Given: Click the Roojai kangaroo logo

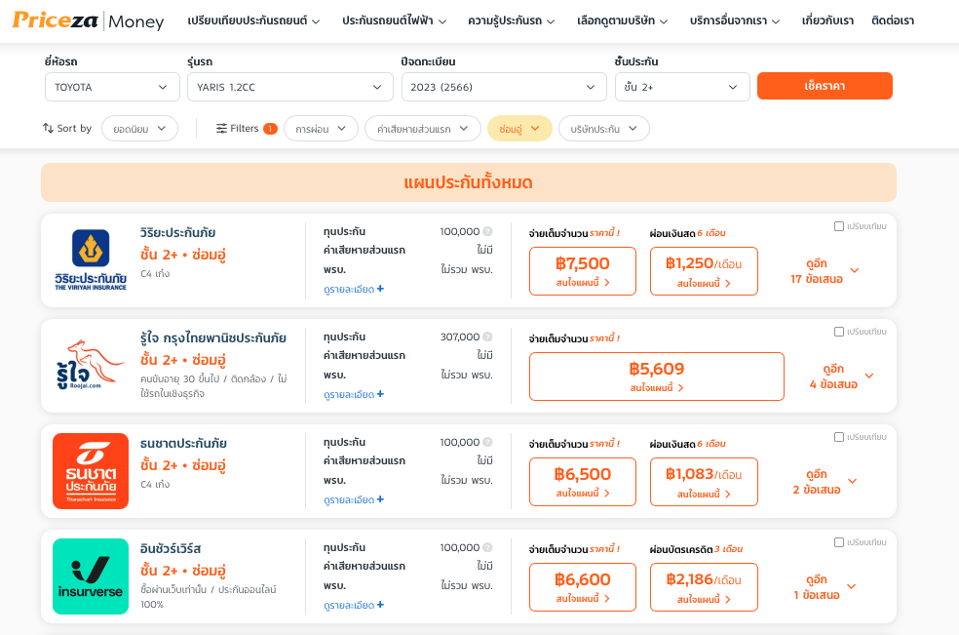Looking at the screenshot, I should point(91,366).
